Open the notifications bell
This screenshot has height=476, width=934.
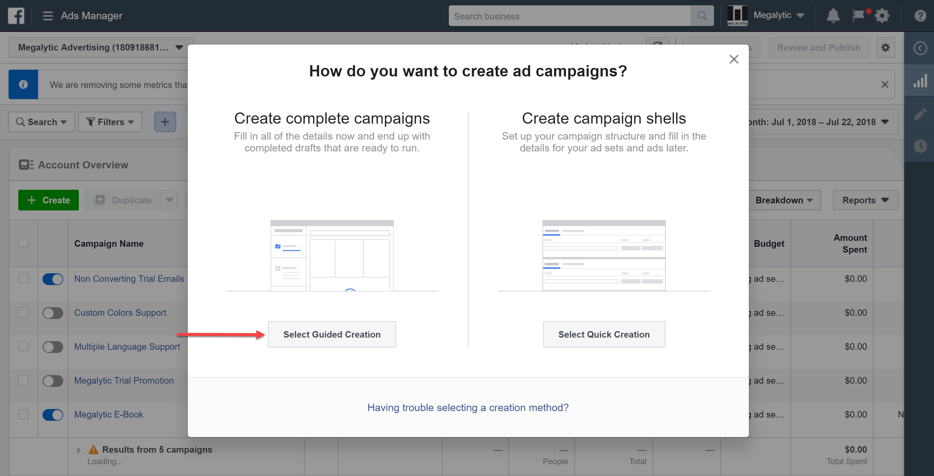[833, 16]
